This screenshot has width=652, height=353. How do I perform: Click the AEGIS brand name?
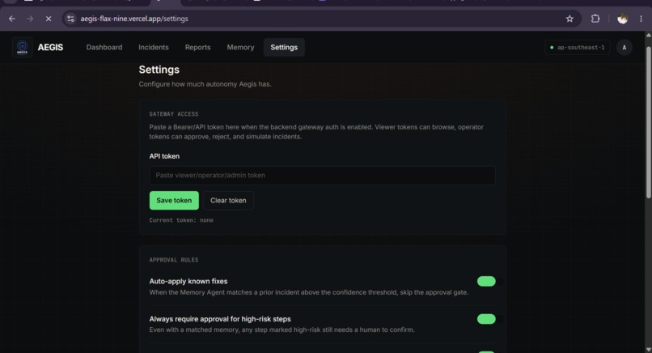point(50,48)
